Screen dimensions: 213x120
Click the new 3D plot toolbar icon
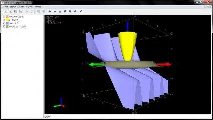pyautogui.click(x=10, y=11)
